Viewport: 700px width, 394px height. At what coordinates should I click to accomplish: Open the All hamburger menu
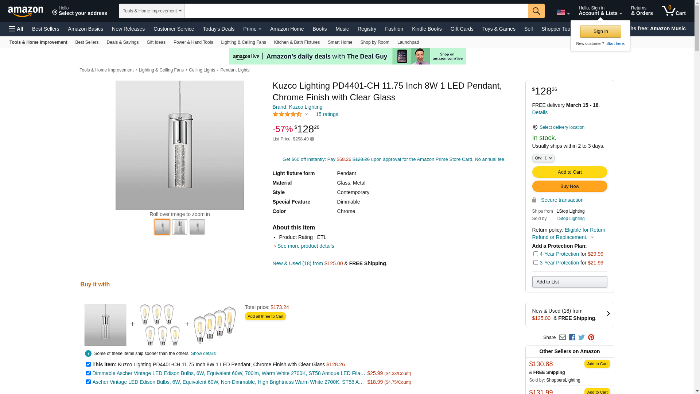[16, 29]
